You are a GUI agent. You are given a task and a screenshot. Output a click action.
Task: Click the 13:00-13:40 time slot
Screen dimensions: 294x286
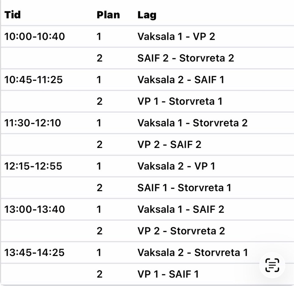click(35, 209)
